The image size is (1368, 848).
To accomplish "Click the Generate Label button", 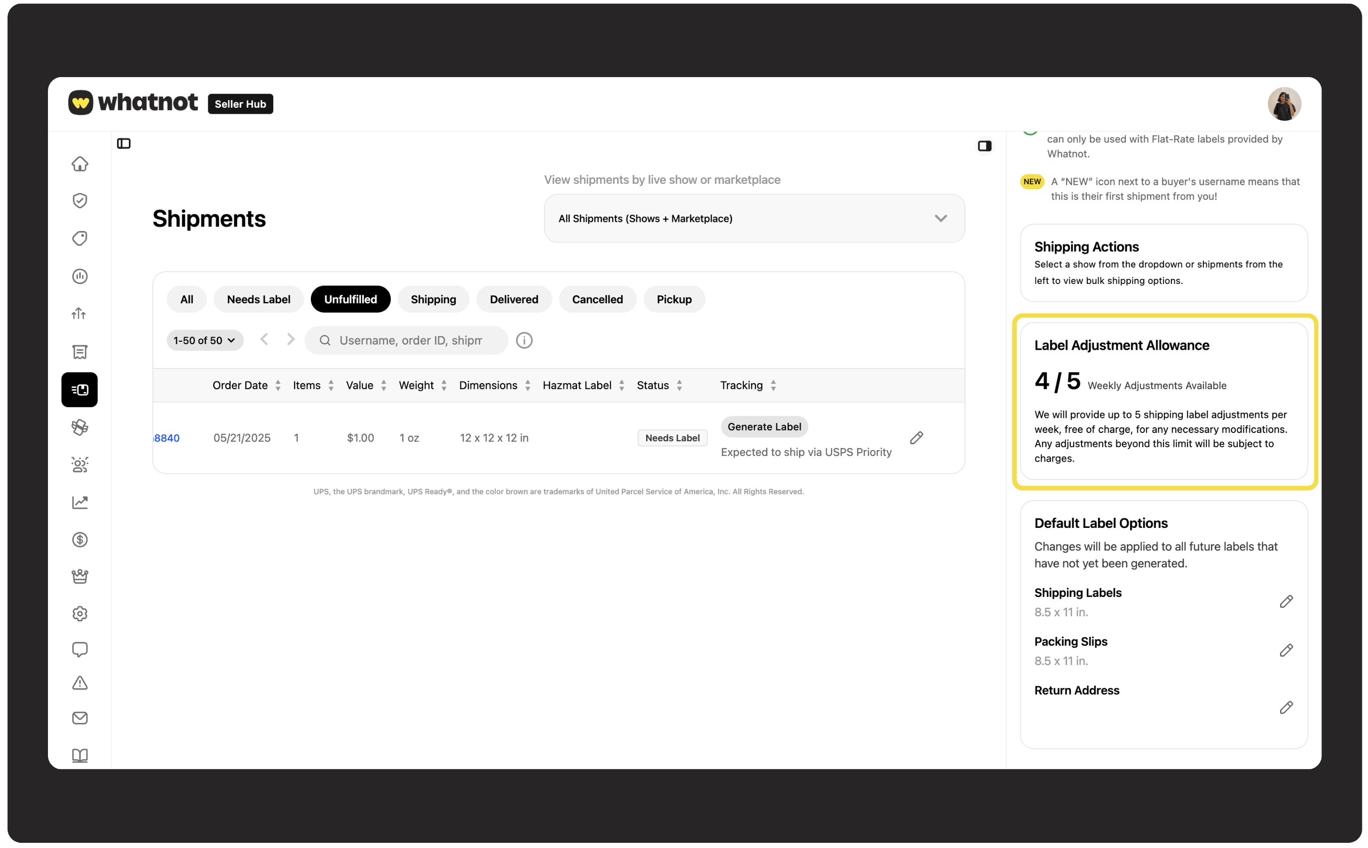I will tap(764, 426).
